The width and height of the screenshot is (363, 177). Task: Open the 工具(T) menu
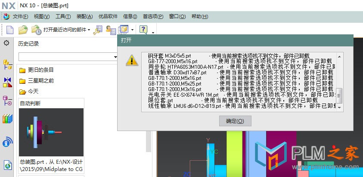coord(63,16)
